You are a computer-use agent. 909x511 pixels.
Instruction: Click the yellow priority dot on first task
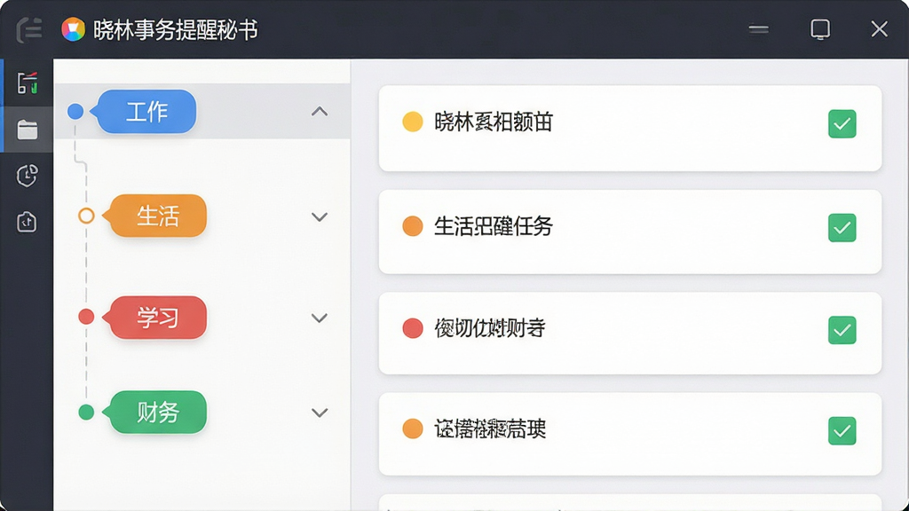click(413, 122)
